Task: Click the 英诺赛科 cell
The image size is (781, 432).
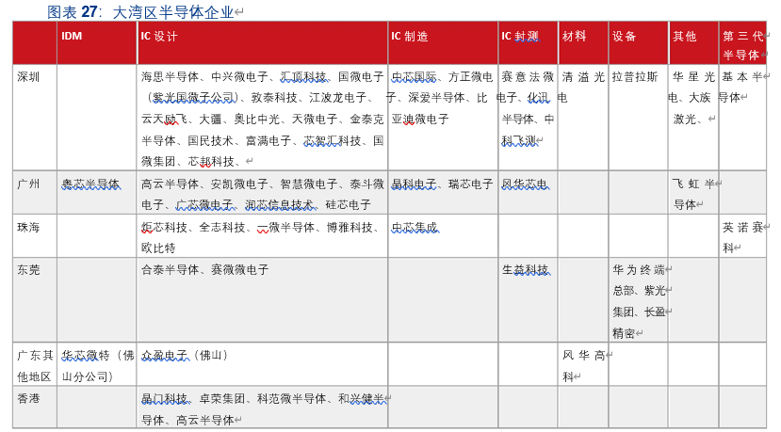Action: coord(742,237)
